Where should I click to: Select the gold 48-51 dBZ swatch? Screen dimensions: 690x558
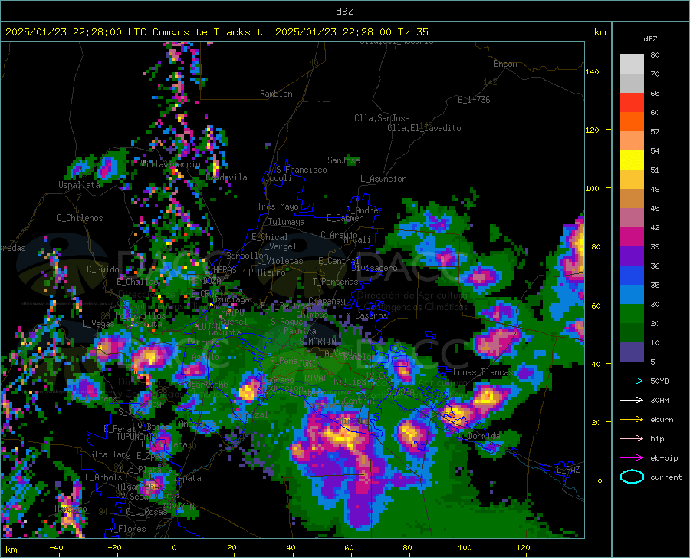pos(632,180)
